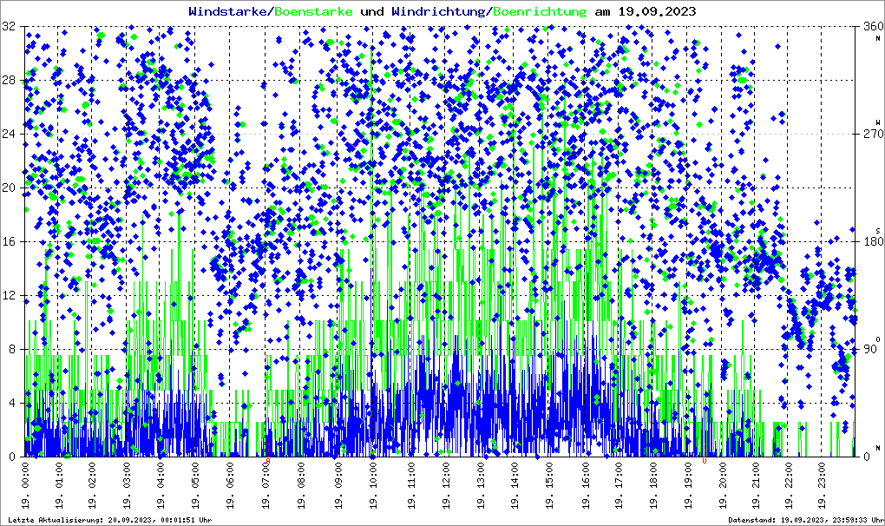This screenshot has width=885, height=526.
Task: Click the word "Windstarke" in the chart title
Action: pyautogui.click(x=227, y=12)
